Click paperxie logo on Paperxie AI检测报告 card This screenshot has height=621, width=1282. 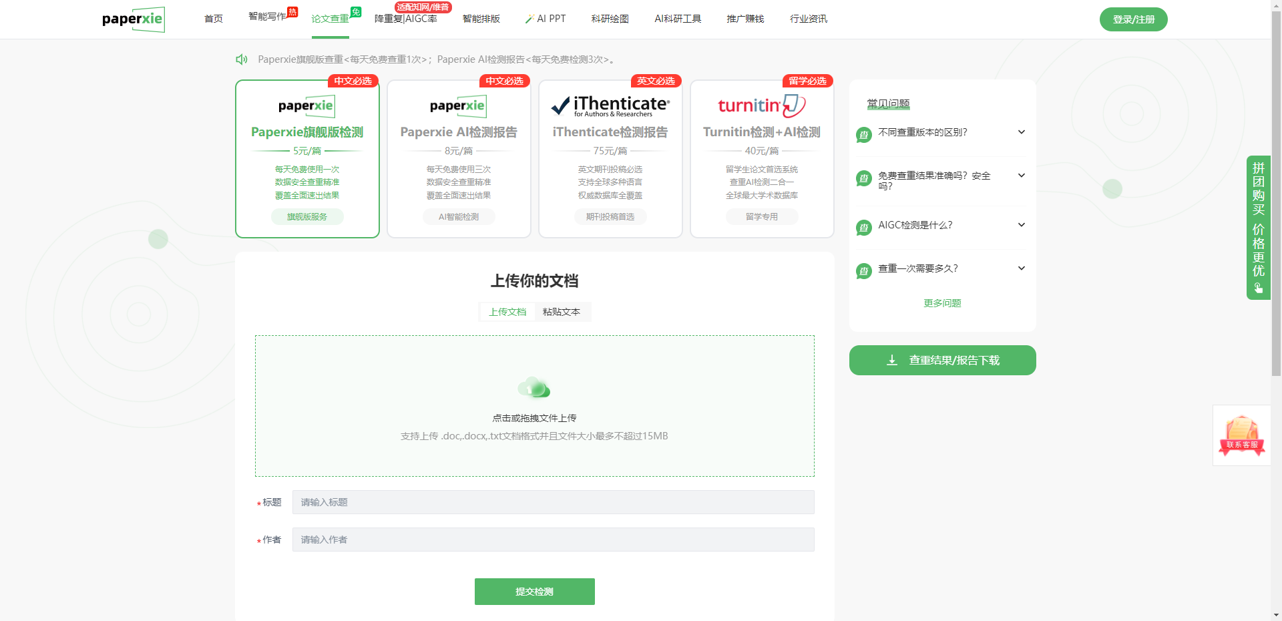[459, 106]
